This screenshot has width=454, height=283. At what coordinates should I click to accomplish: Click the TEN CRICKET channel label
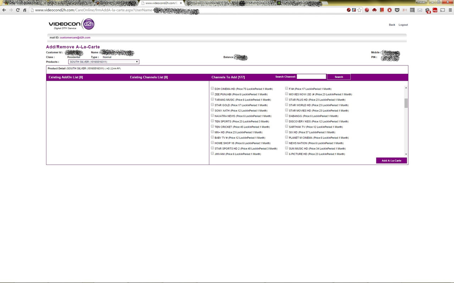242,127
